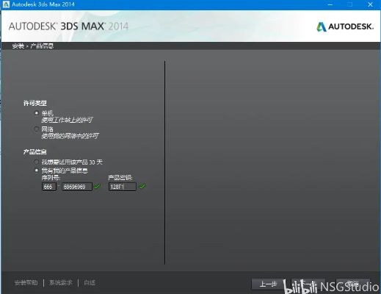
Task: Open 安装帮助 installation help link
Action: click(26, 283)
